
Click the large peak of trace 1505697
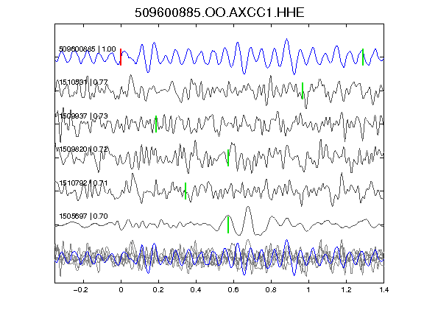point(248,207)
